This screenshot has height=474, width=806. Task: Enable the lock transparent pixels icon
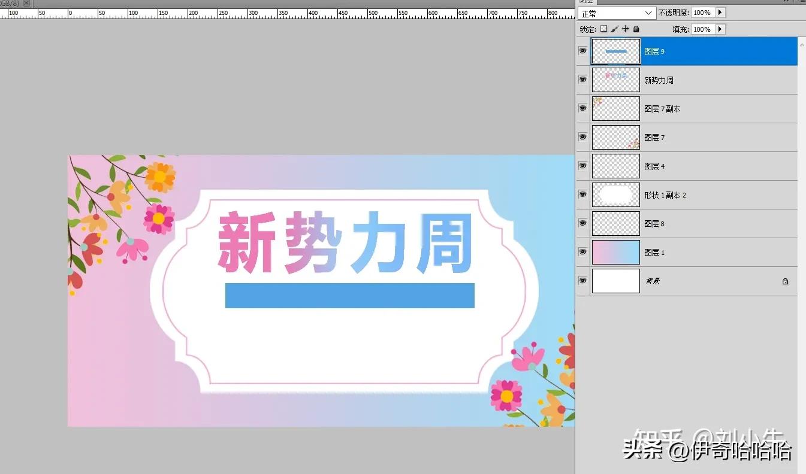[x=603, y=29]
